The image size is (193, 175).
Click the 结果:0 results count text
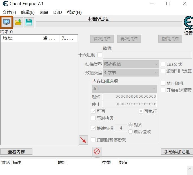pyautogui.click(x=6, y=32)
